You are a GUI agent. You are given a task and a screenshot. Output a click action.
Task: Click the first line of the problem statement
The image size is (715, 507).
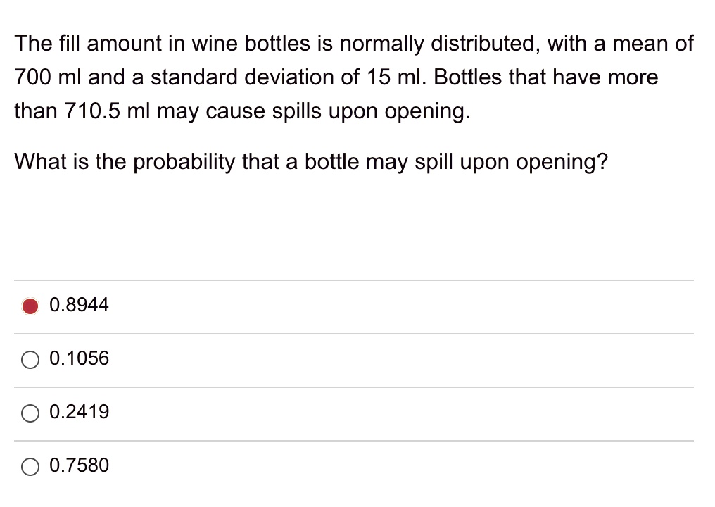click(x=353, y=44)
